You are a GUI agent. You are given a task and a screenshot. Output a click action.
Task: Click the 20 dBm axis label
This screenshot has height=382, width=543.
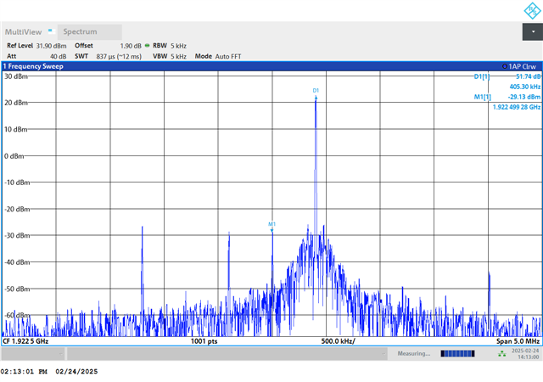coord(15,103)
